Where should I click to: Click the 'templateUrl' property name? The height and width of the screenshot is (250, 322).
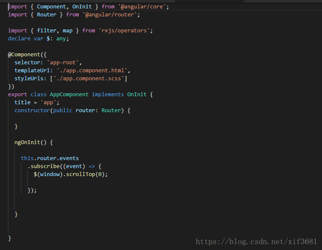(32, 71)
